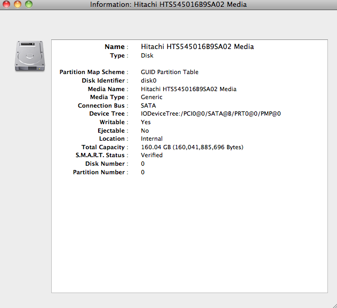Click the 'Type' label
337x308 pixels.
117,55
